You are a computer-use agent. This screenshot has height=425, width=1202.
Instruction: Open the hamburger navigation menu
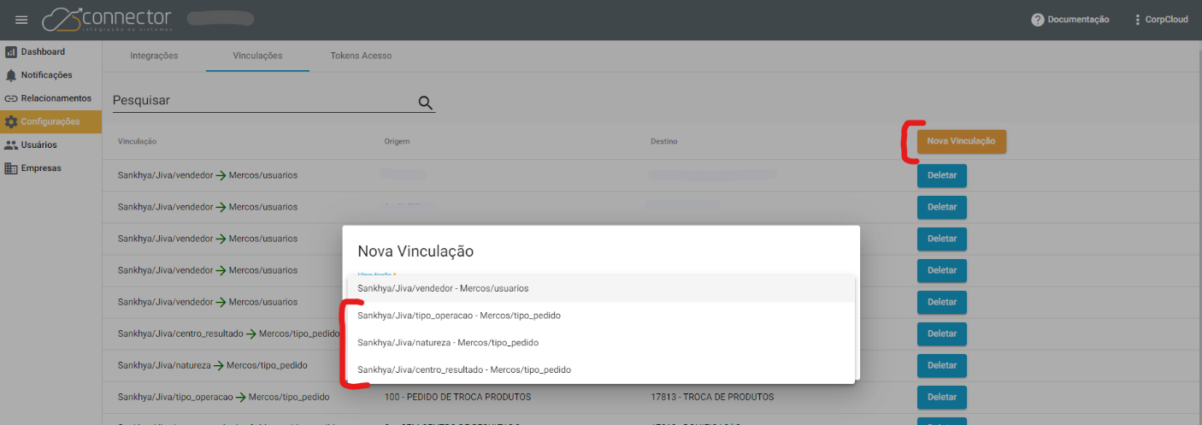[x=21, y=20]
